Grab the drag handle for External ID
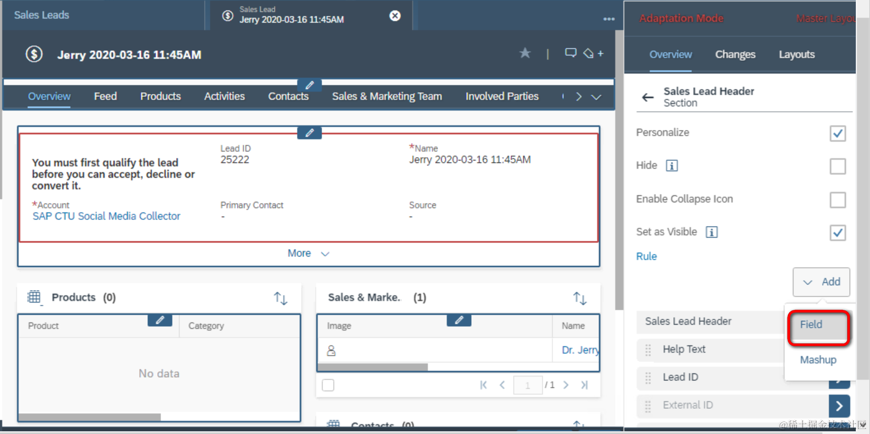Image resolution: width=870 pixels, height=434 pixels. click(648, 406)
